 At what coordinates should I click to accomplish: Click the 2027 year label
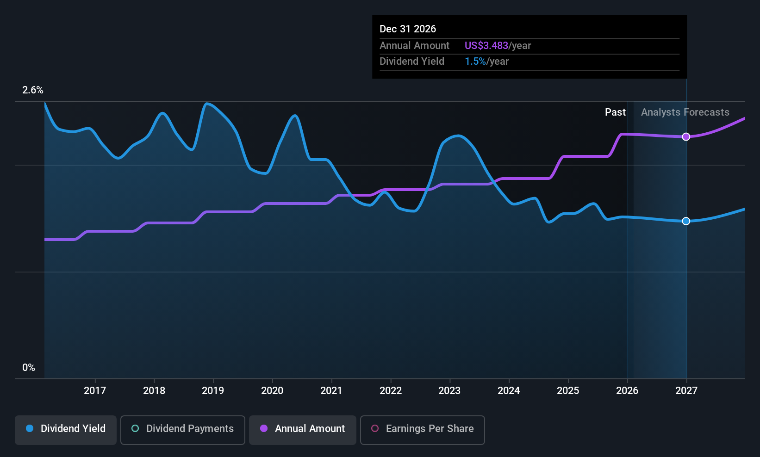[686, 391]
